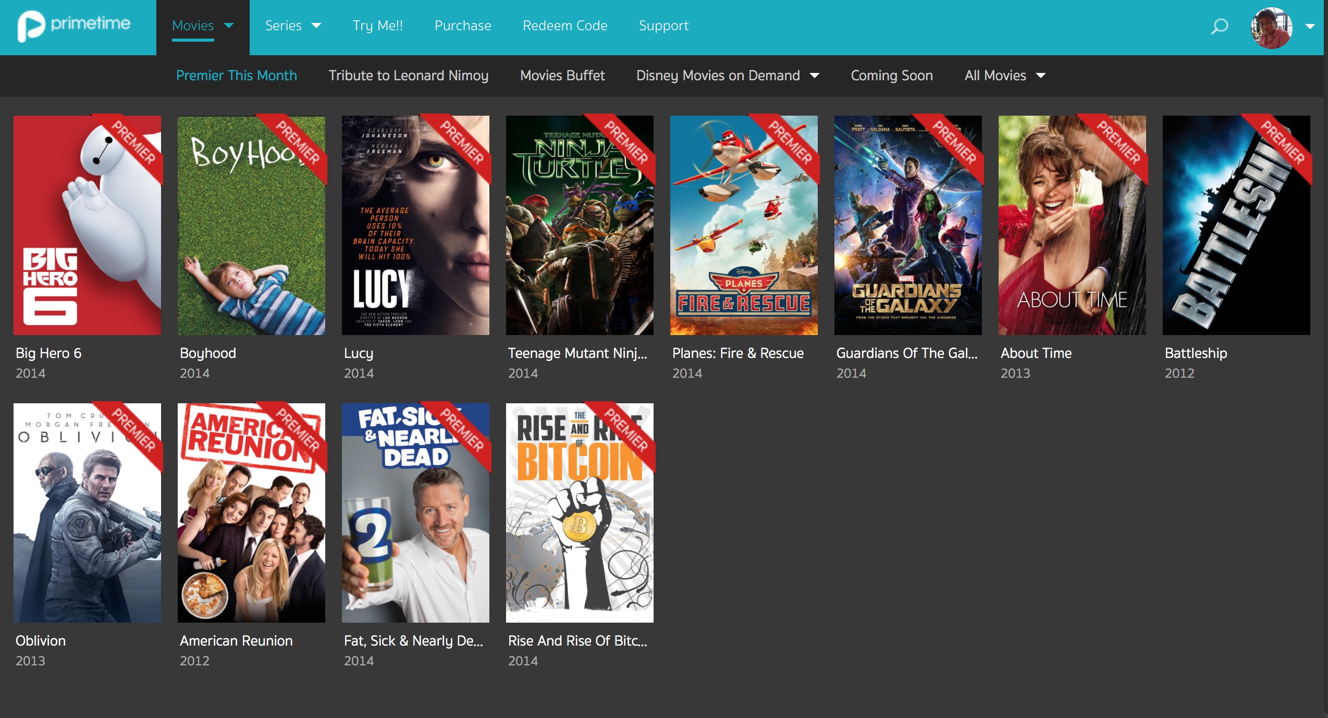Open the Movies Buffet section
The width and height of the screenshot is (1328, 718).
pyautogui.click(x=562, y=76)
